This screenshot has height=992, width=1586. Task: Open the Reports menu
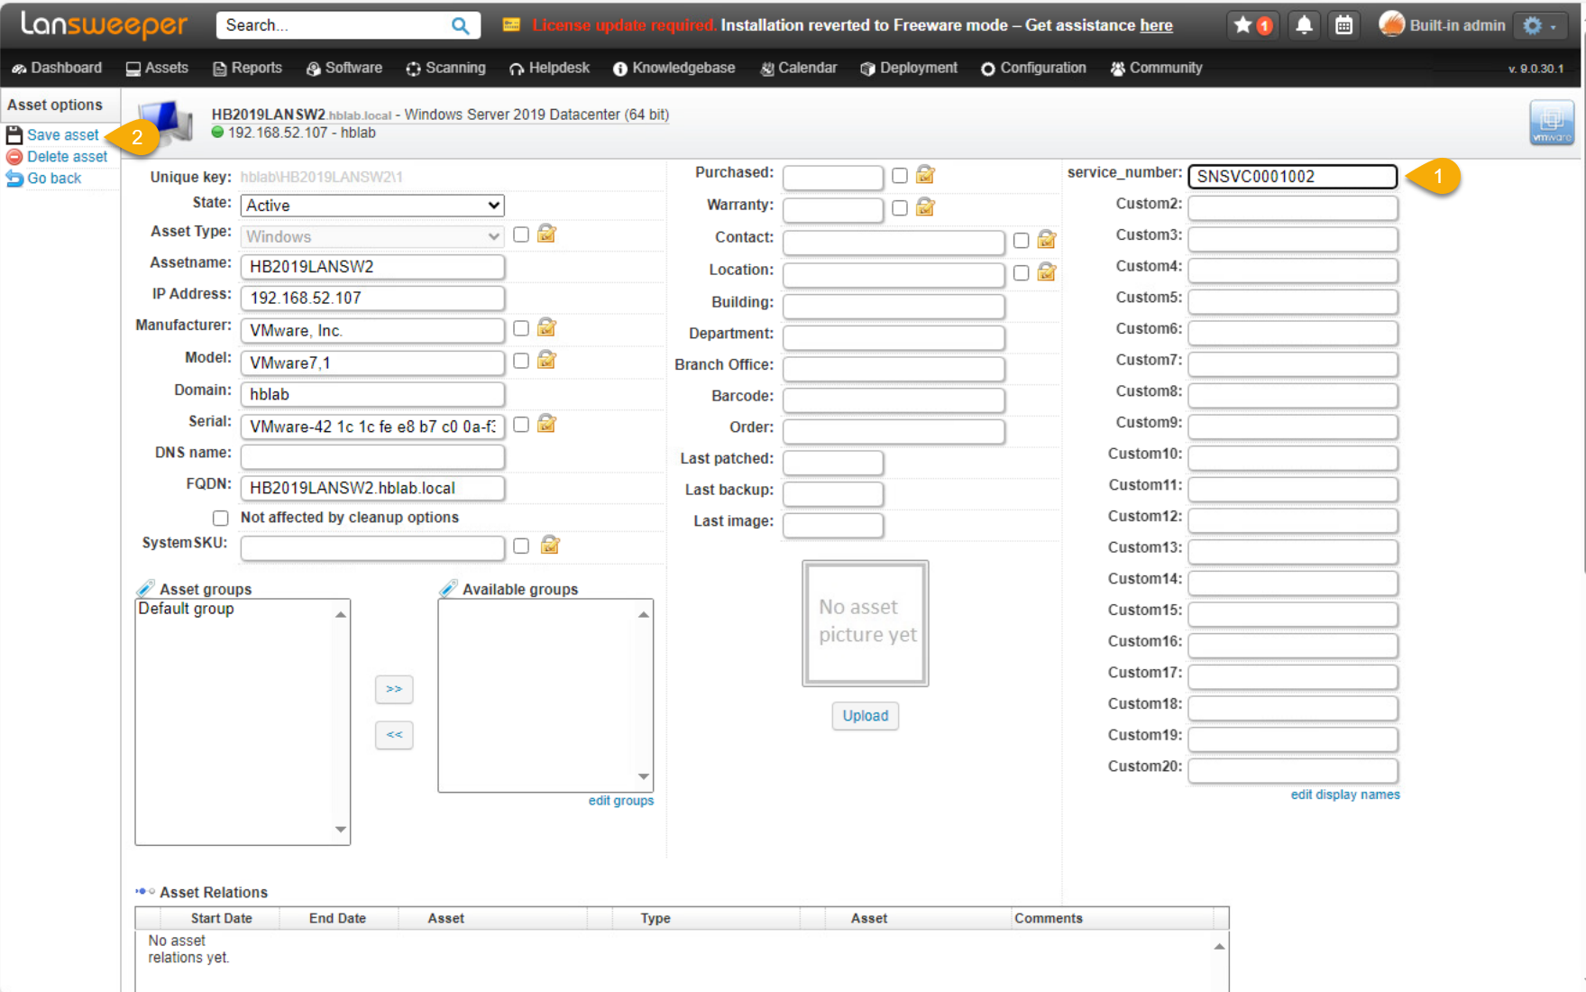pyautogui.click(x=247, y=68)
